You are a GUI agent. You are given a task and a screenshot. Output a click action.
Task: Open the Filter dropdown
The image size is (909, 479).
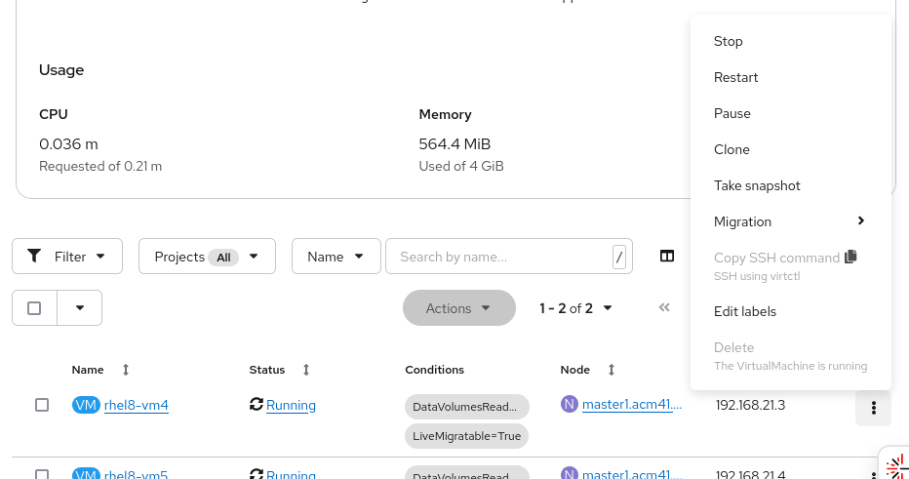(66, 257)
